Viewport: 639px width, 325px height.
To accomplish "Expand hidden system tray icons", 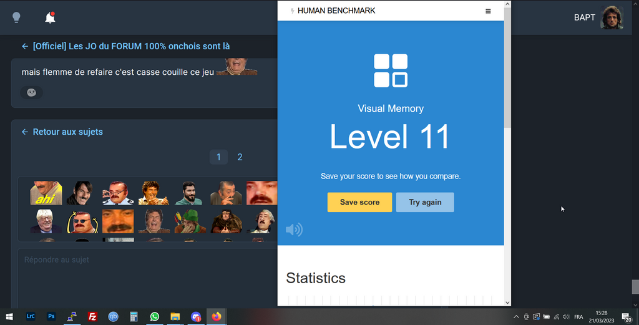I will 516,317.
